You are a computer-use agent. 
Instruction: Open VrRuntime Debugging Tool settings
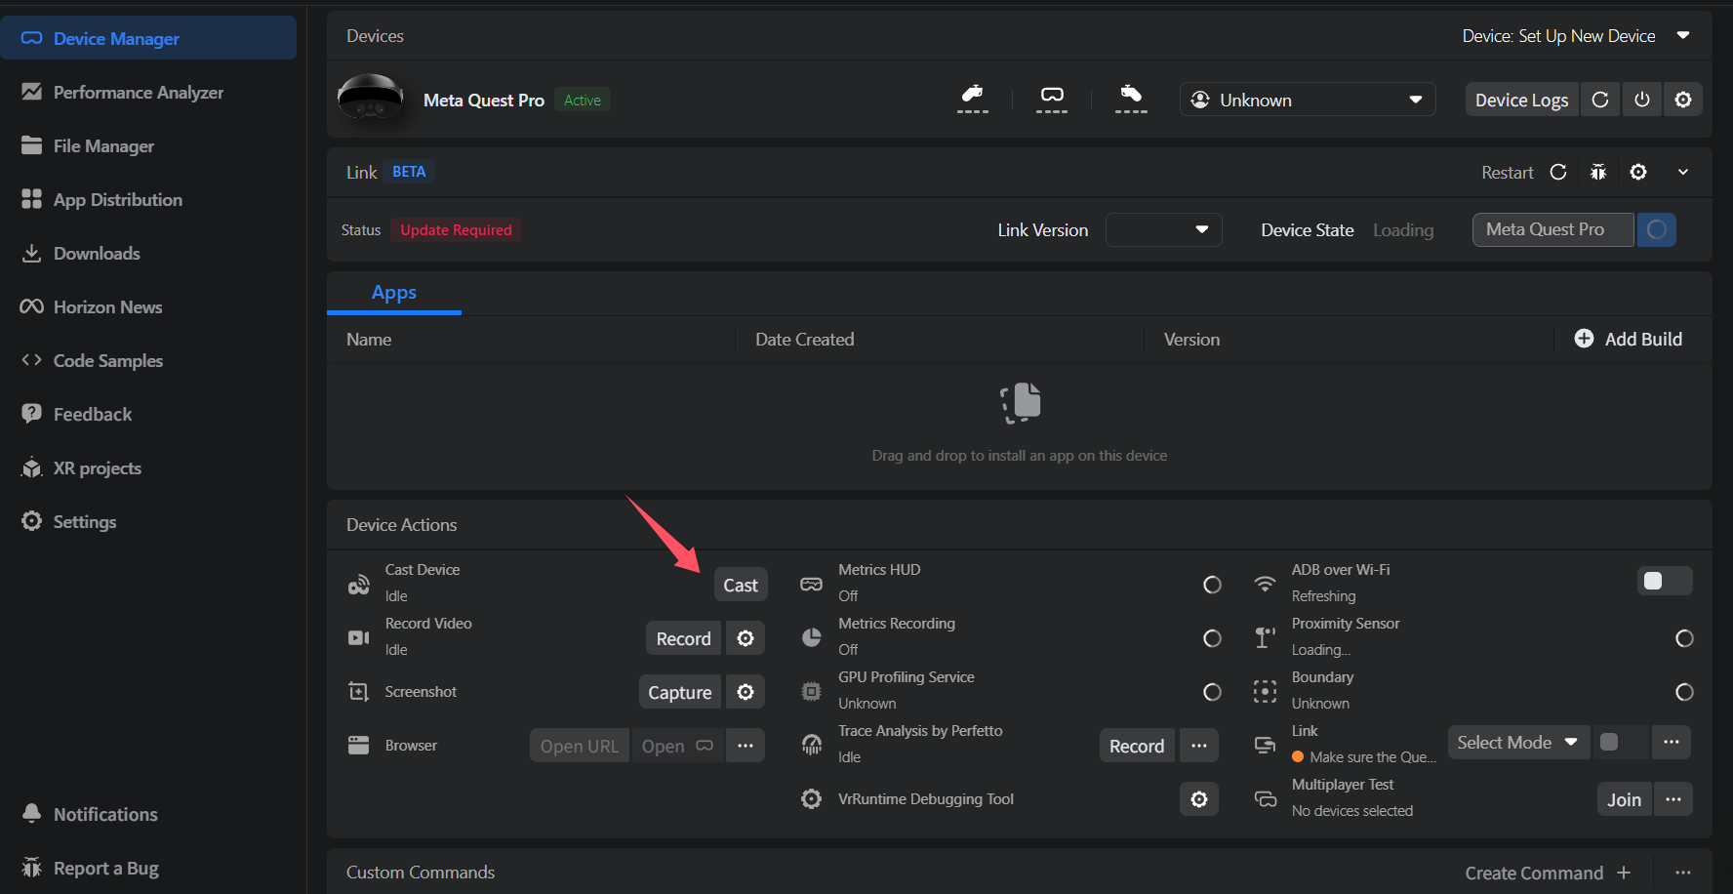[1199, 799]
